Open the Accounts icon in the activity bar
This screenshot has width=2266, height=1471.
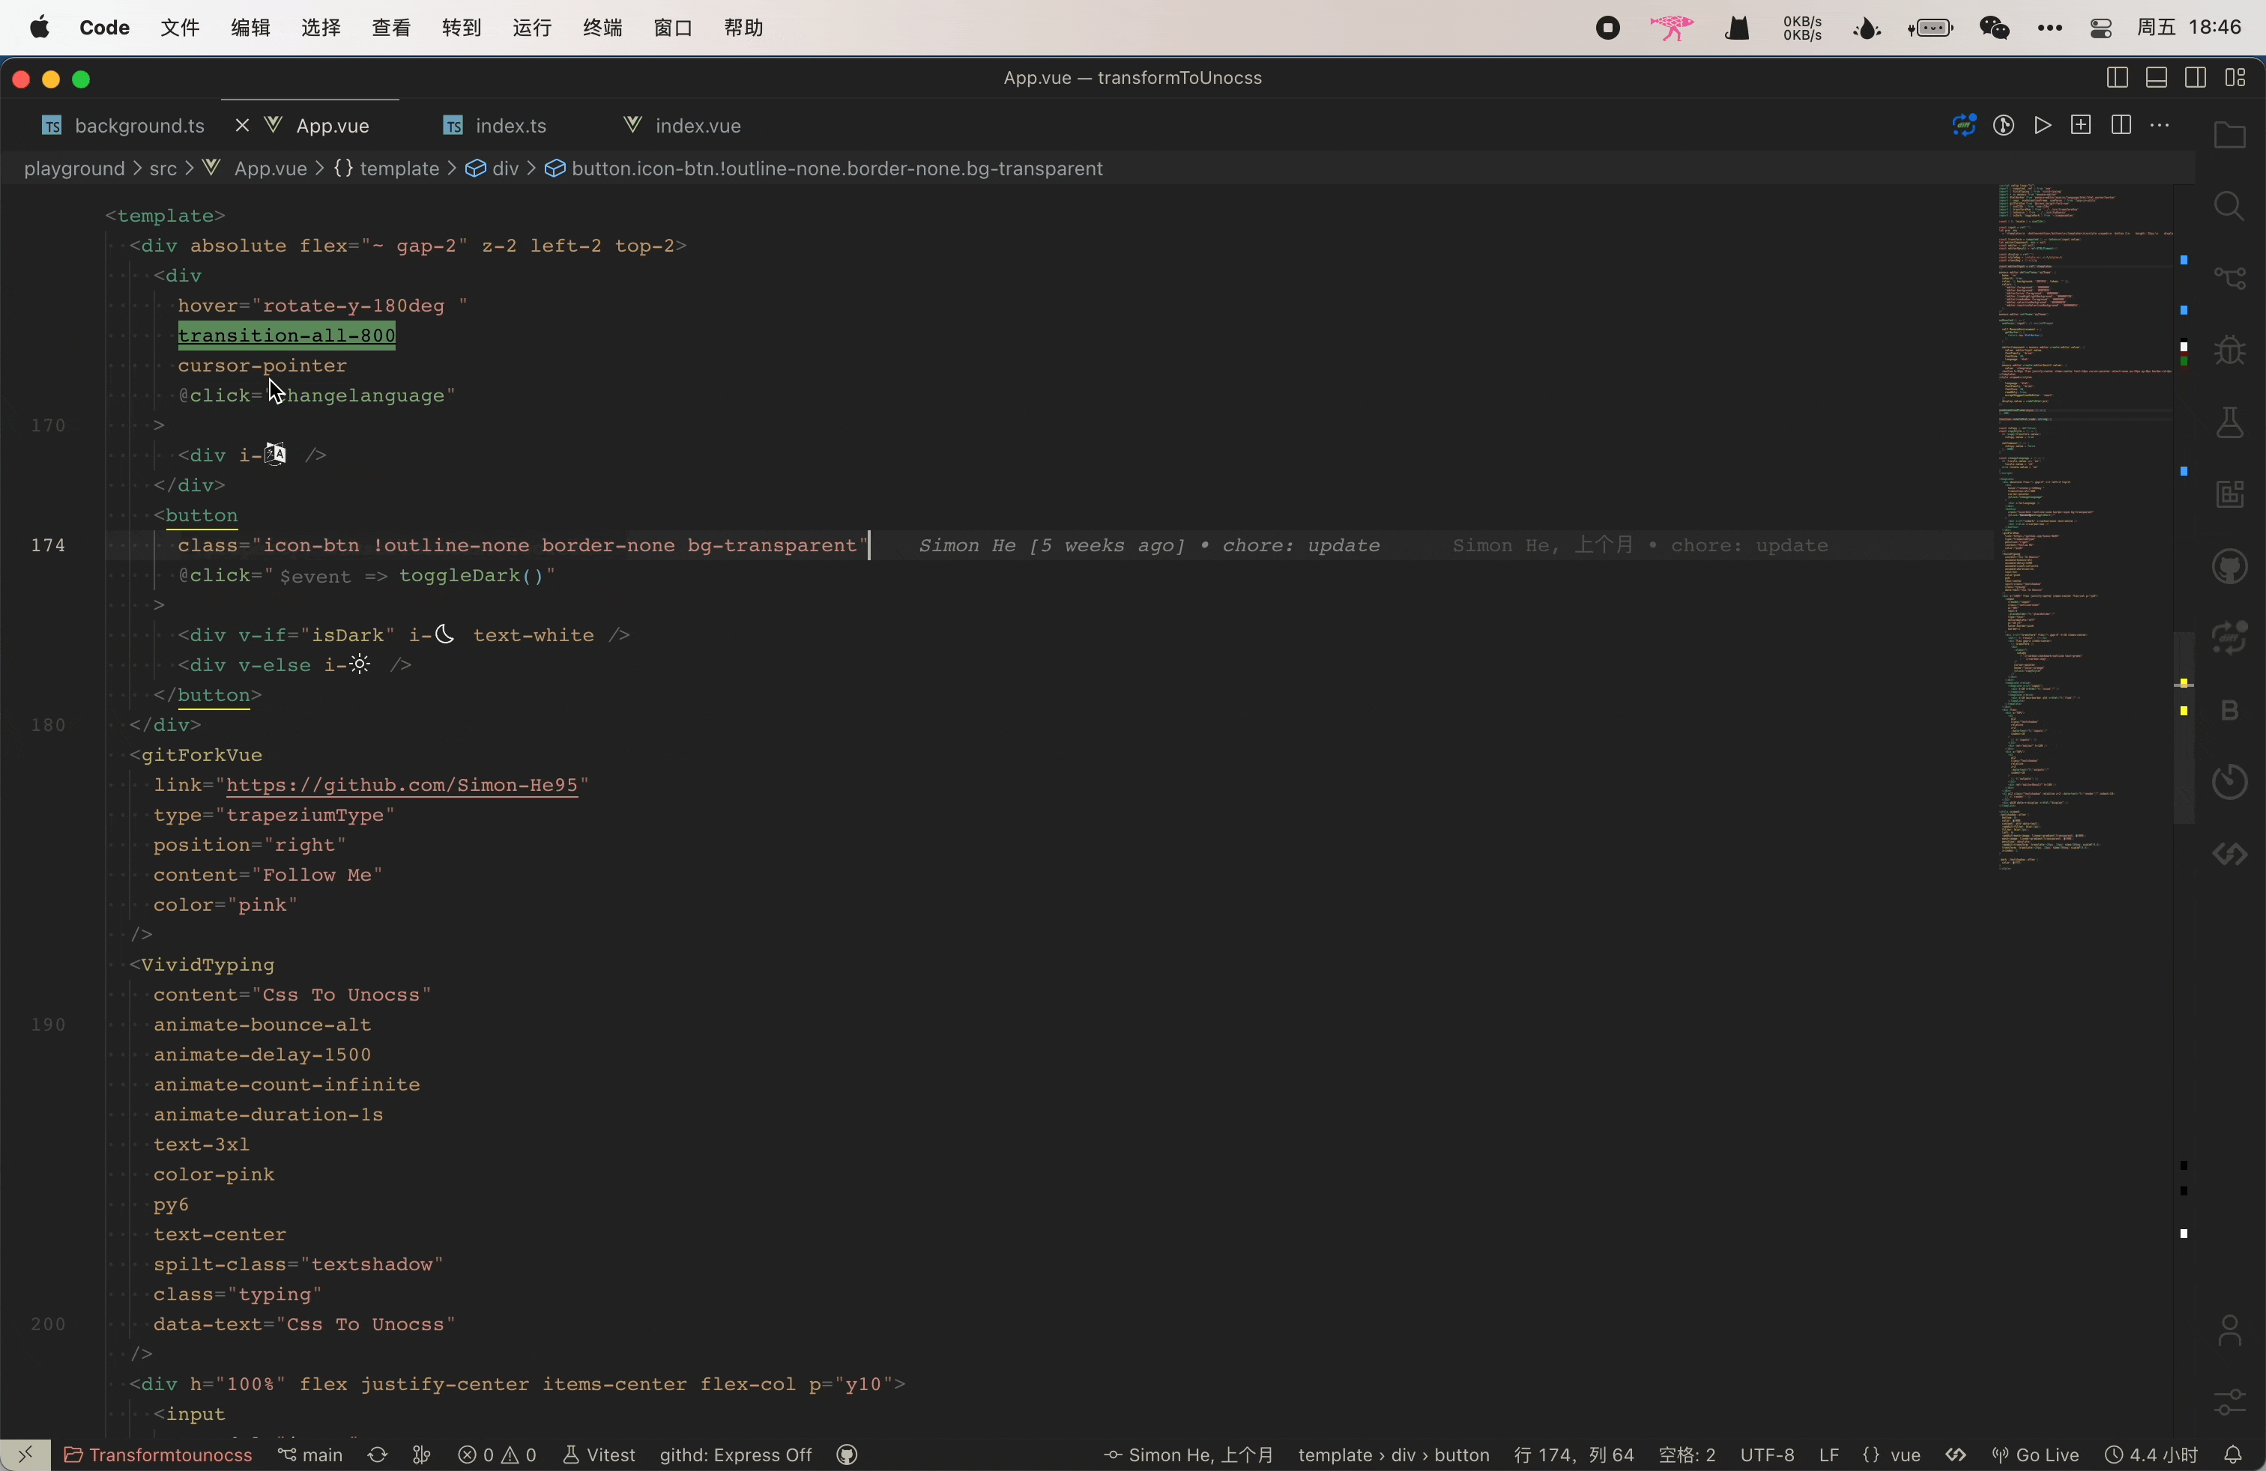pyautogui.click(x=2229, y=1330)
